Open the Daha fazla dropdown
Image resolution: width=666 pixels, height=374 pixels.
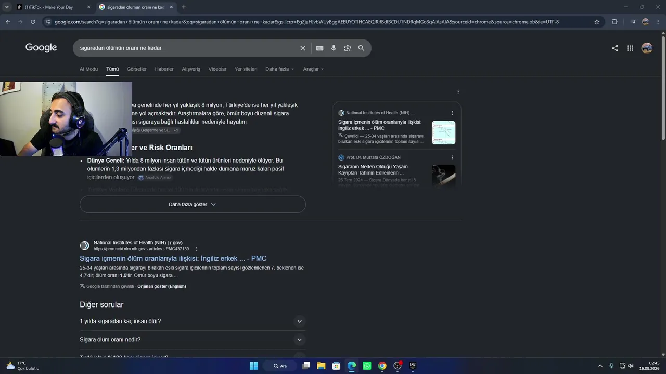point(279,69)
